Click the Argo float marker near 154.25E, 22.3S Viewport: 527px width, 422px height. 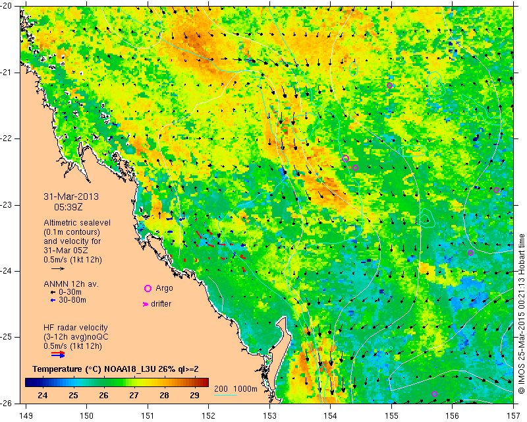pyautogui.click(x=345, y=158)
